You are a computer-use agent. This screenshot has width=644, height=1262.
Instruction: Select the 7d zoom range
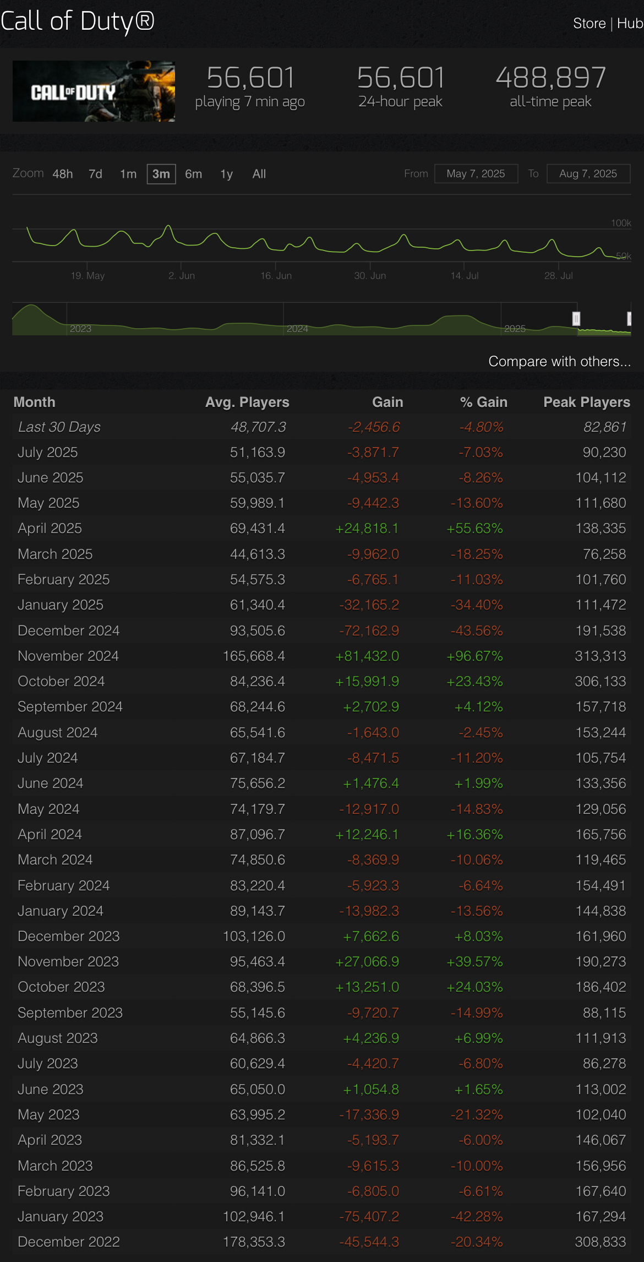95,174
